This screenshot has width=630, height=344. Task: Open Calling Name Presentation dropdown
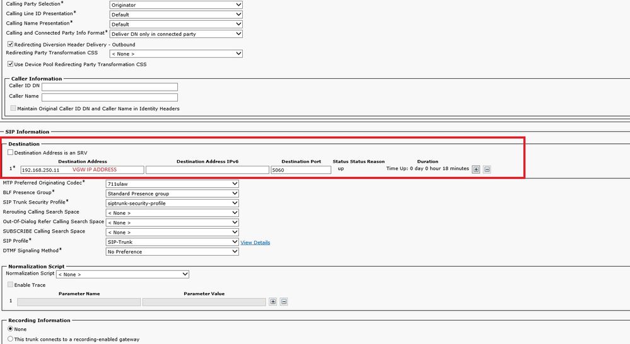(x=176, y=24)
